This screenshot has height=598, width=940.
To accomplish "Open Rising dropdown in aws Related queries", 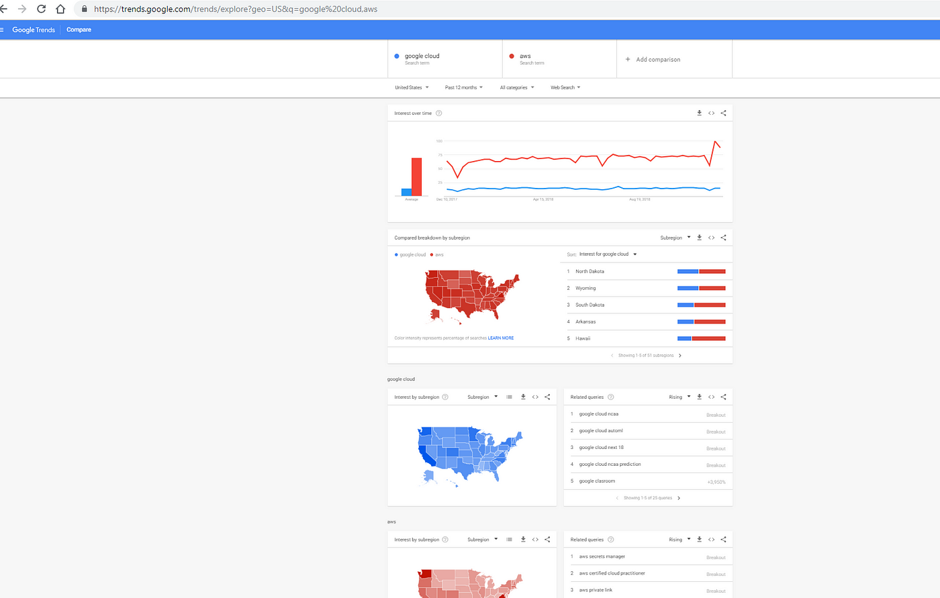I will pyautogui.click(x=679, y=539).
